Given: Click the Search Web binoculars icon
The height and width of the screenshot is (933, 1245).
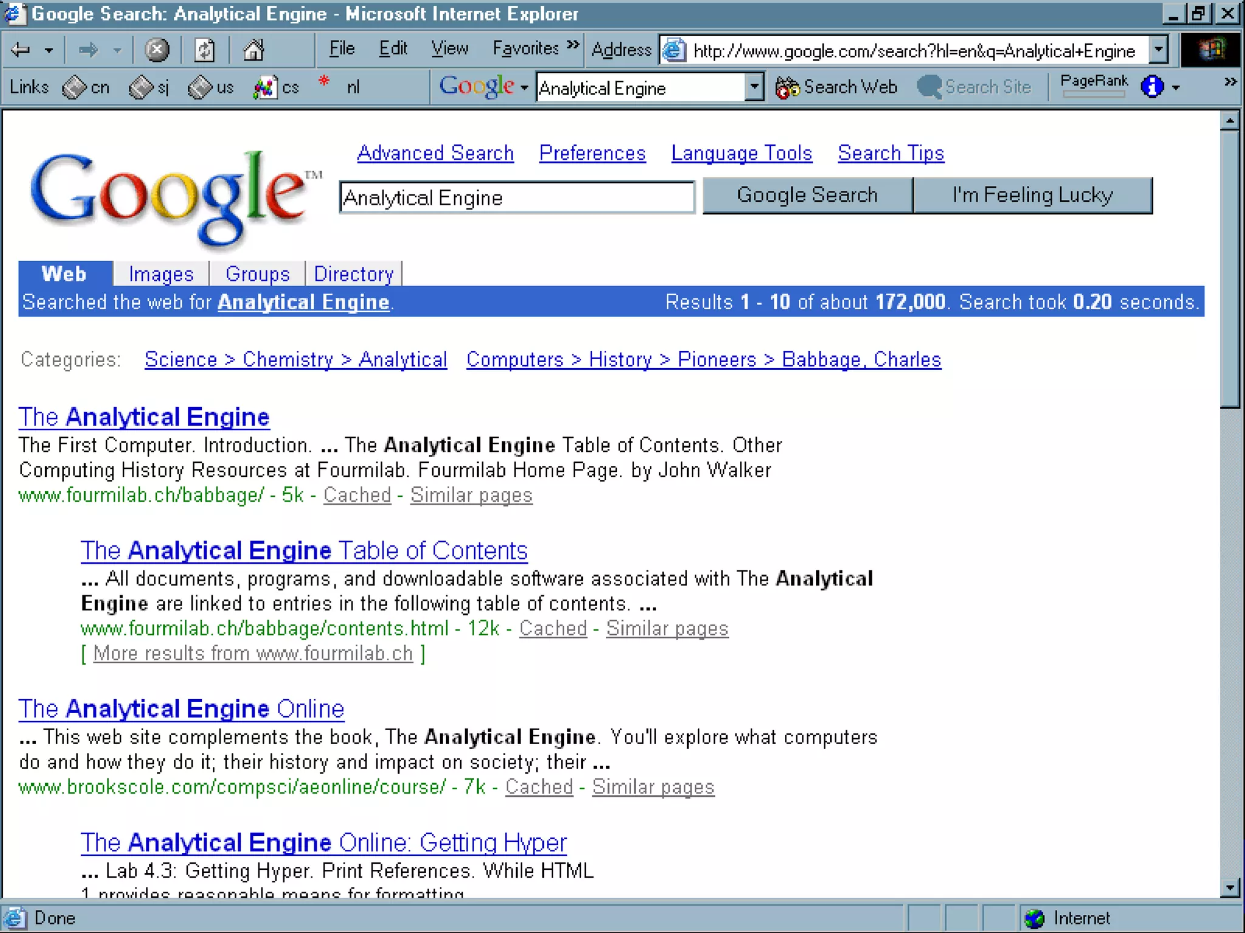Looking at the screenshot, I should pyautogui.click(x=787, y=88).
